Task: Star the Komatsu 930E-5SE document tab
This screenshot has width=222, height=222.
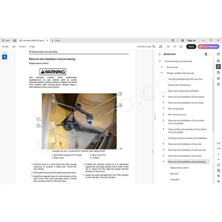Action: 21,41
